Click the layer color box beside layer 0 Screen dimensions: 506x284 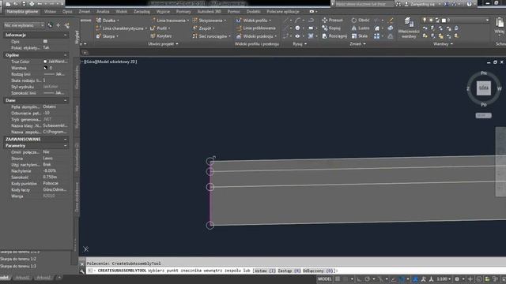[x=444, y=20]
